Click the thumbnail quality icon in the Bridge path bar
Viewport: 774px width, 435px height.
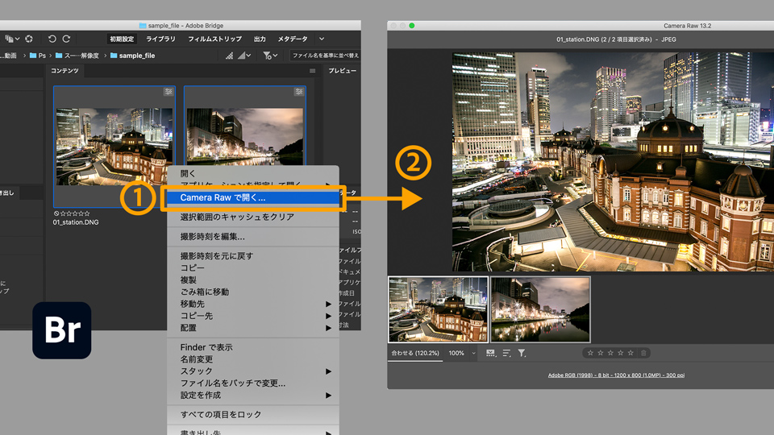pyautogui.click(x=230, y=56)
